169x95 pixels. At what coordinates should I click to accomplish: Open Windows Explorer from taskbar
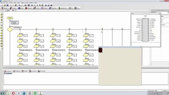pyautogui.click(x=8, y=93)
